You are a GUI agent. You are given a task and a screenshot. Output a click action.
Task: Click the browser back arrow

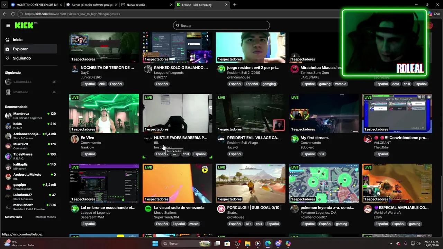[x=4, y=14]
